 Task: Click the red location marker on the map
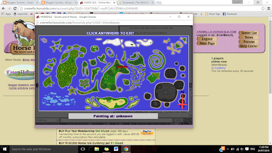coord(122,66)
